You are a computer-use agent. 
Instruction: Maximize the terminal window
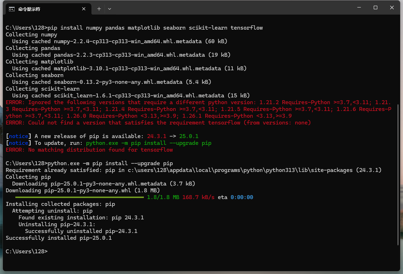375,7
